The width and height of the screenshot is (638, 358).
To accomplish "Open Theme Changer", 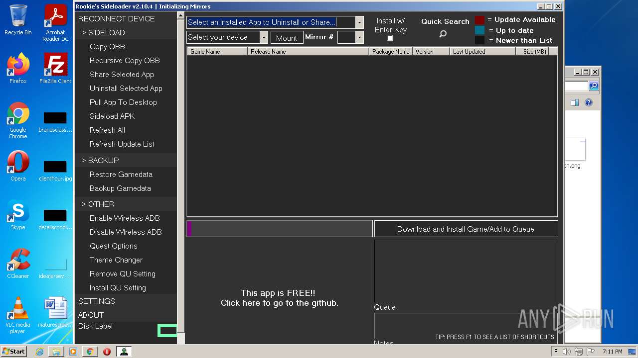I will pos(116,260).
